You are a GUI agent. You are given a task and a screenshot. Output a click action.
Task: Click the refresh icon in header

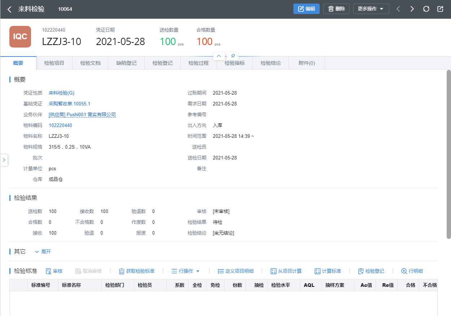point(426,9)
